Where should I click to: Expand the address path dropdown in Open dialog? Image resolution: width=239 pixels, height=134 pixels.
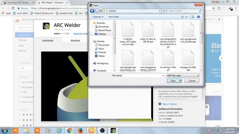coord(160,11)
